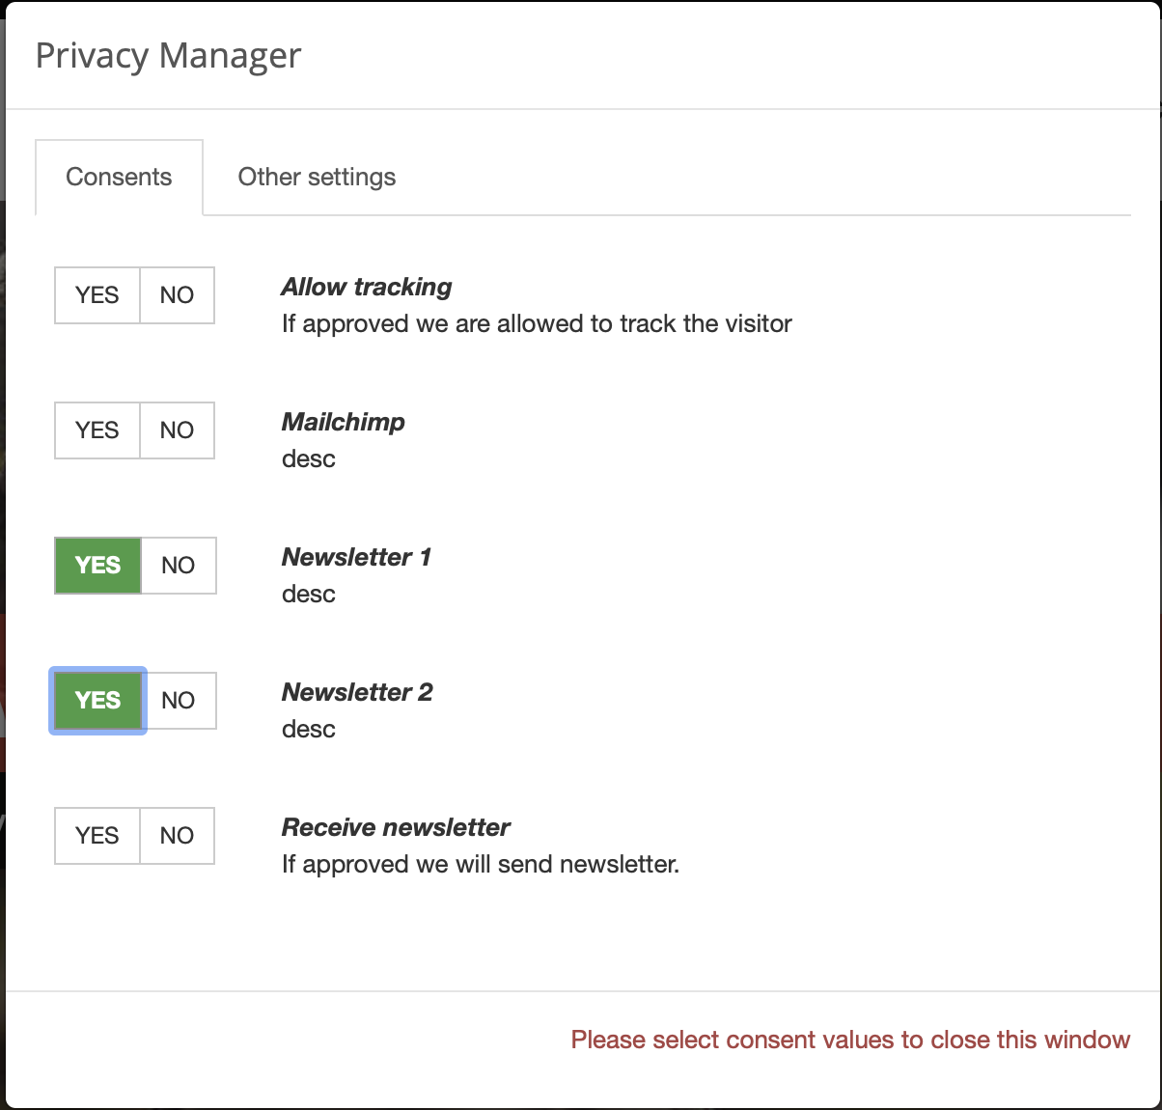Viewport: 1162px width, 1110px height.
Task: Click the focused YES for Newsletter 2
Action: 97,701
